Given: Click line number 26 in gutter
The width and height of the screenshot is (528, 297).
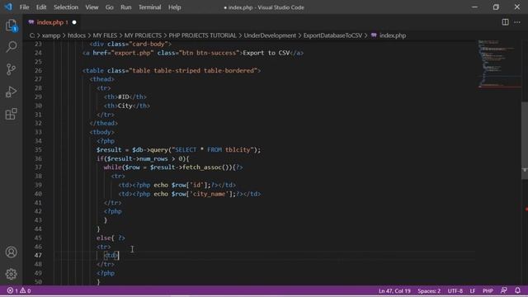Looking at the screenshot, I should click(x=38, y=70).
